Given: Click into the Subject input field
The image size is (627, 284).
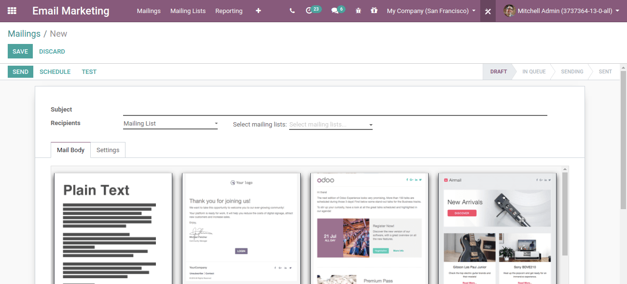Looking at the screenshot, I should (x=335, y=110).
